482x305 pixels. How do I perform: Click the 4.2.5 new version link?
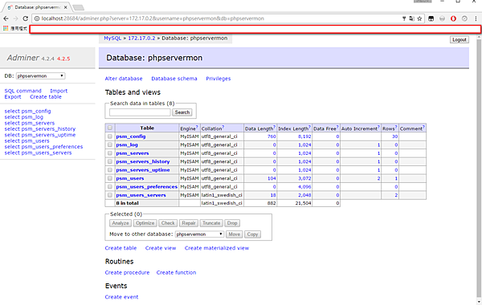click(x=63, y=59)
